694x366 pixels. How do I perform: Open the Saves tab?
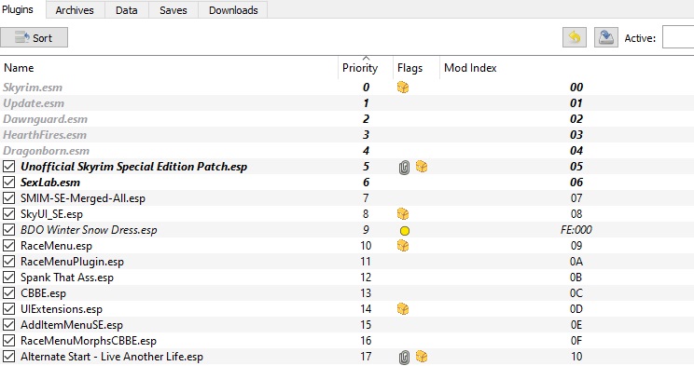(x=173, y=10)
